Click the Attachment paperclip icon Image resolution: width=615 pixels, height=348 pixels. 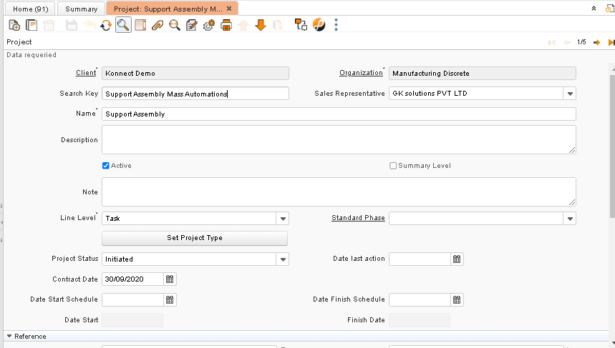point(157,25)
